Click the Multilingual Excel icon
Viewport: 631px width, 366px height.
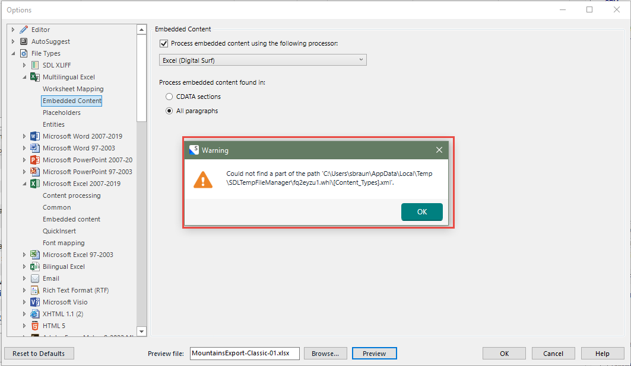click(x=35, y=77)
